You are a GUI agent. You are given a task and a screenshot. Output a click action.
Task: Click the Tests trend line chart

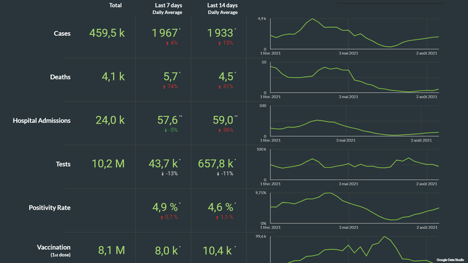[353, 164]
